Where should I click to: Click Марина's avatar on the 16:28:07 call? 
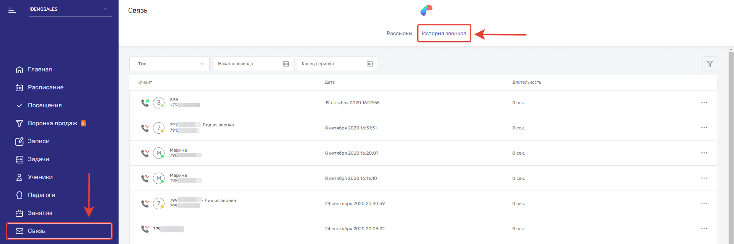[159, 153]
